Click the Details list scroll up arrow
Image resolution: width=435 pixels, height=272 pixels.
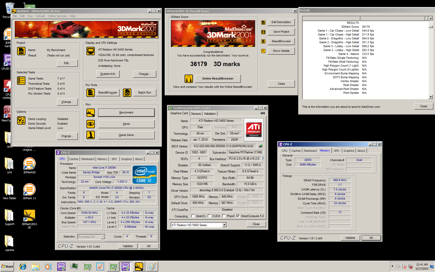tap(431, 18)
